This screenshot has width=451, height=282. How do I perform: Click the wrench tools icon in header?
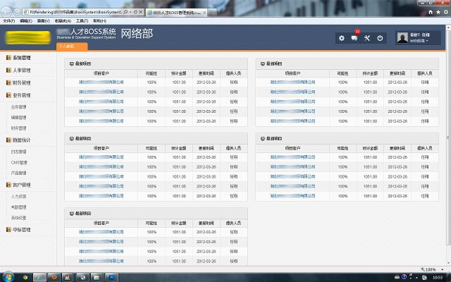point(367,37)
